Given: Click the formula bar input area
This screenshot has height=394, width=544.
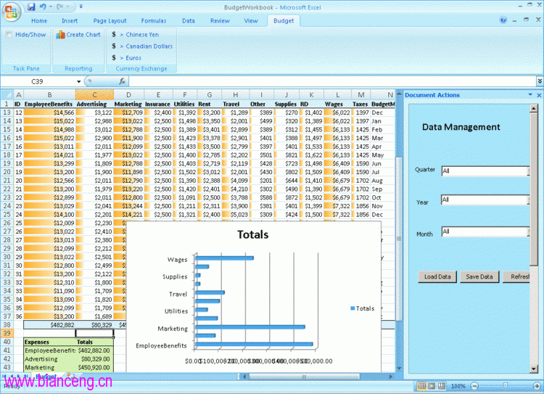Looking at the screenshot, I should 332,81.
